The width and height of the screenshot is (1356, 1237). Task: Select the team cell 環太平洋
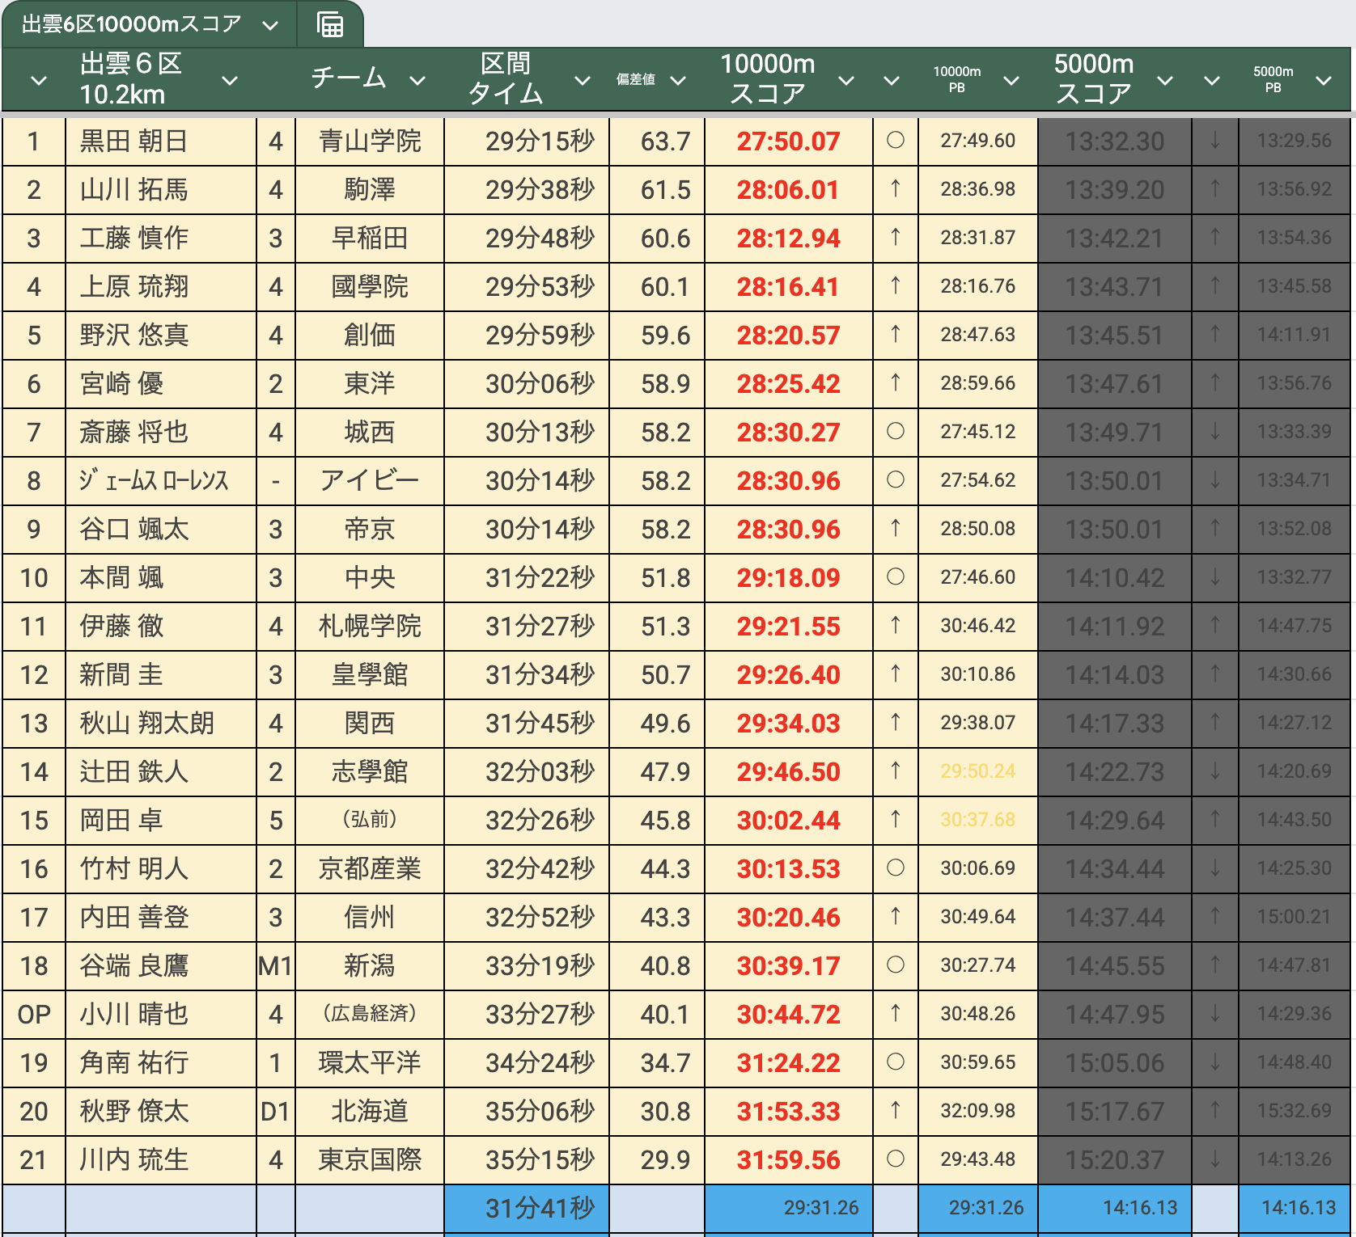click(x=370, y=1063)
